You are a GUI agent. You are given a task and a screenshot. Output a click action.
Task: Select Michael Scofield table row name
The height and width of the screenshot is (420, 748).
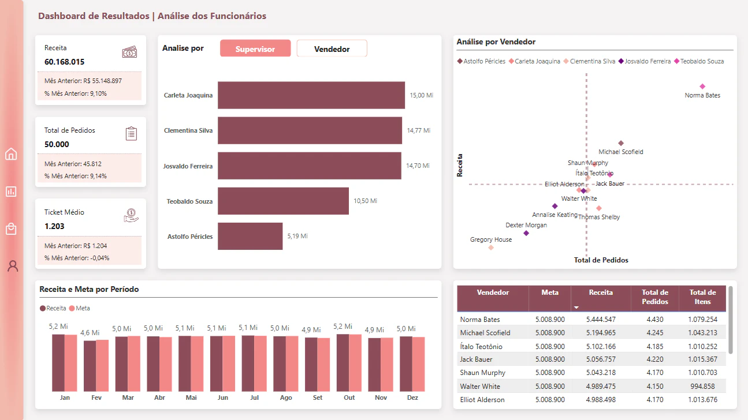(485, 333)
